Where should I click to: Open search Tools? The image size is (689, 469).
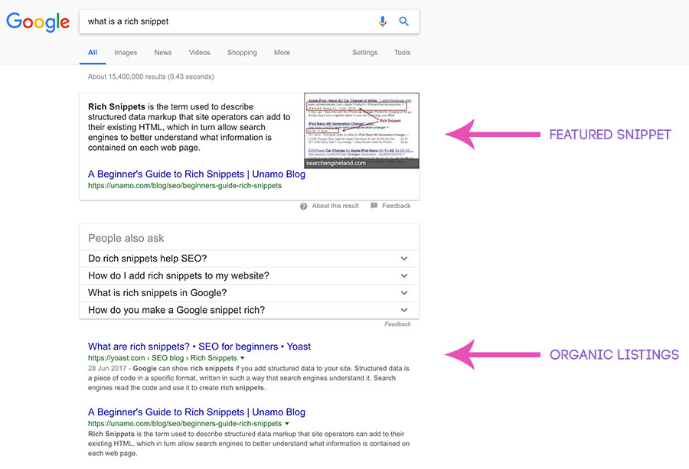click(402, 53)
